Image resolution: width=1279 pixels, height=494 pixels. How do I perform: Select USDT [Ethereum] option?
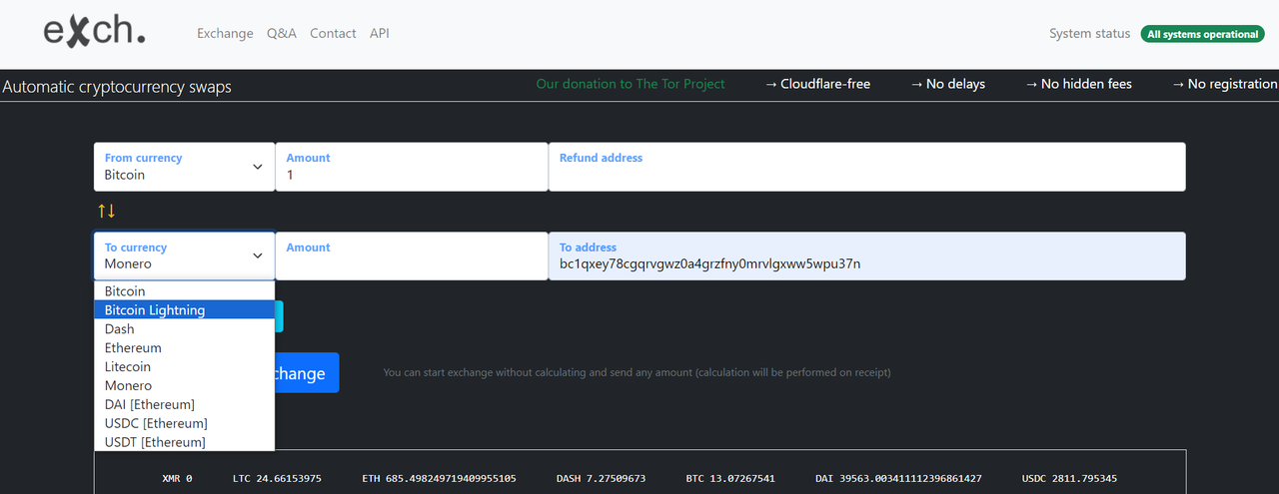coord(184,442)
